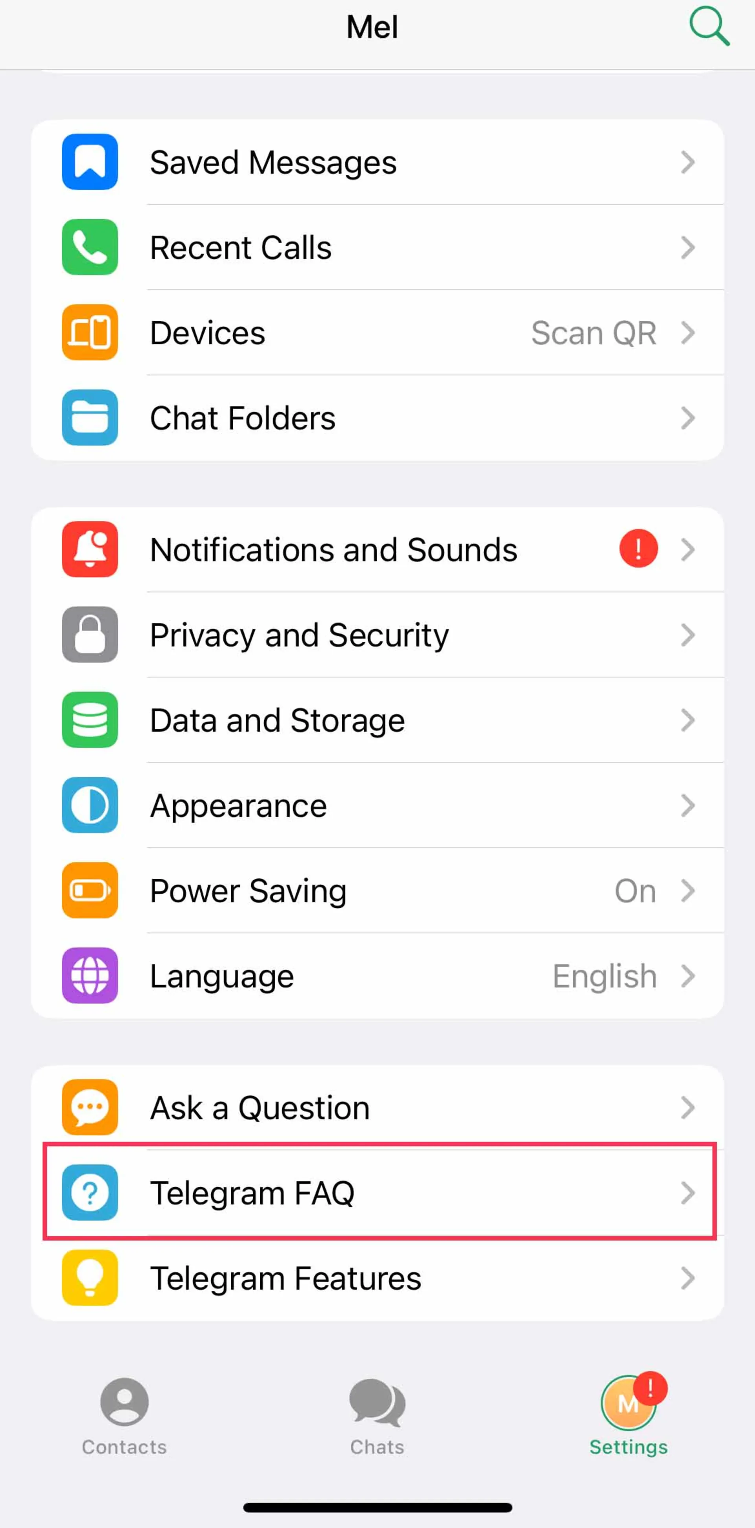Viewport: 755px width, 1528px height.
Task: Select English language option
Action: 604,974
